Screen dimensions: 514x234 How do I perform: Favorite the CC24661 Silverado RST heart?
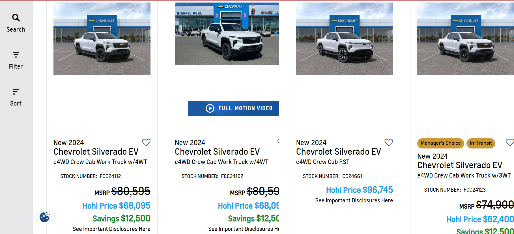click(x=388, y=142)
